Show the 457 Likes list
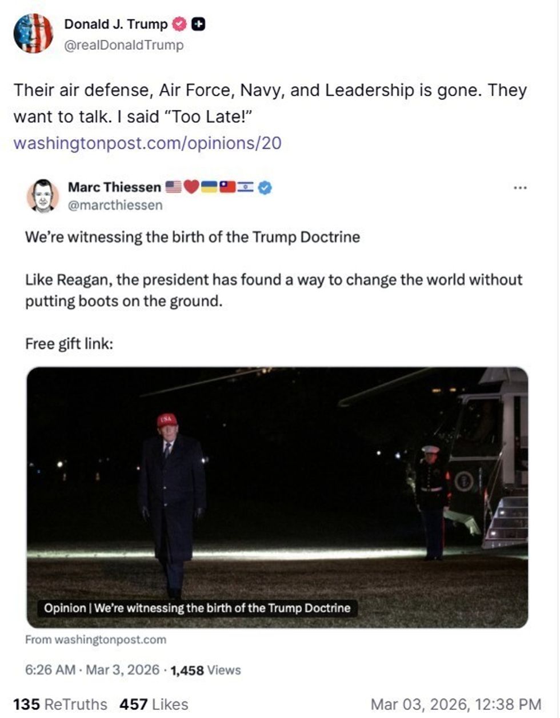The image size is (560, 718). pos(154,704)
